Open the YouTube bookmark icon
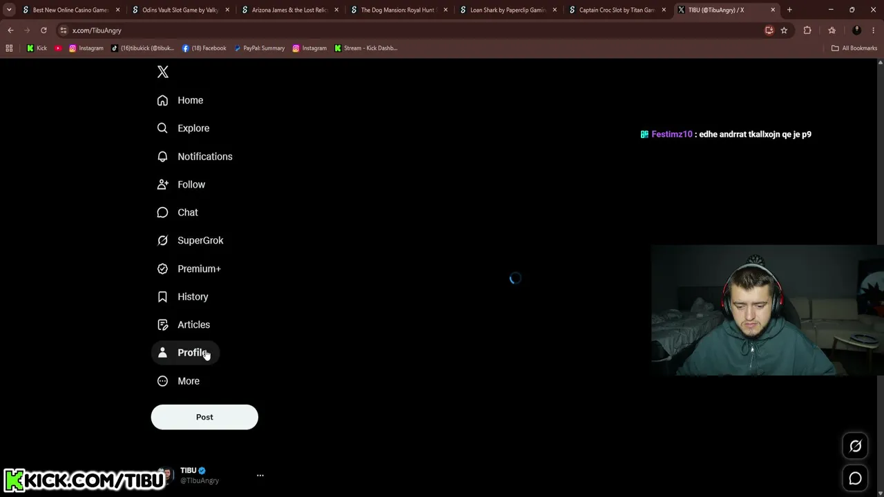The width and height of the screenshot is (884, 497). coord(58,48)
